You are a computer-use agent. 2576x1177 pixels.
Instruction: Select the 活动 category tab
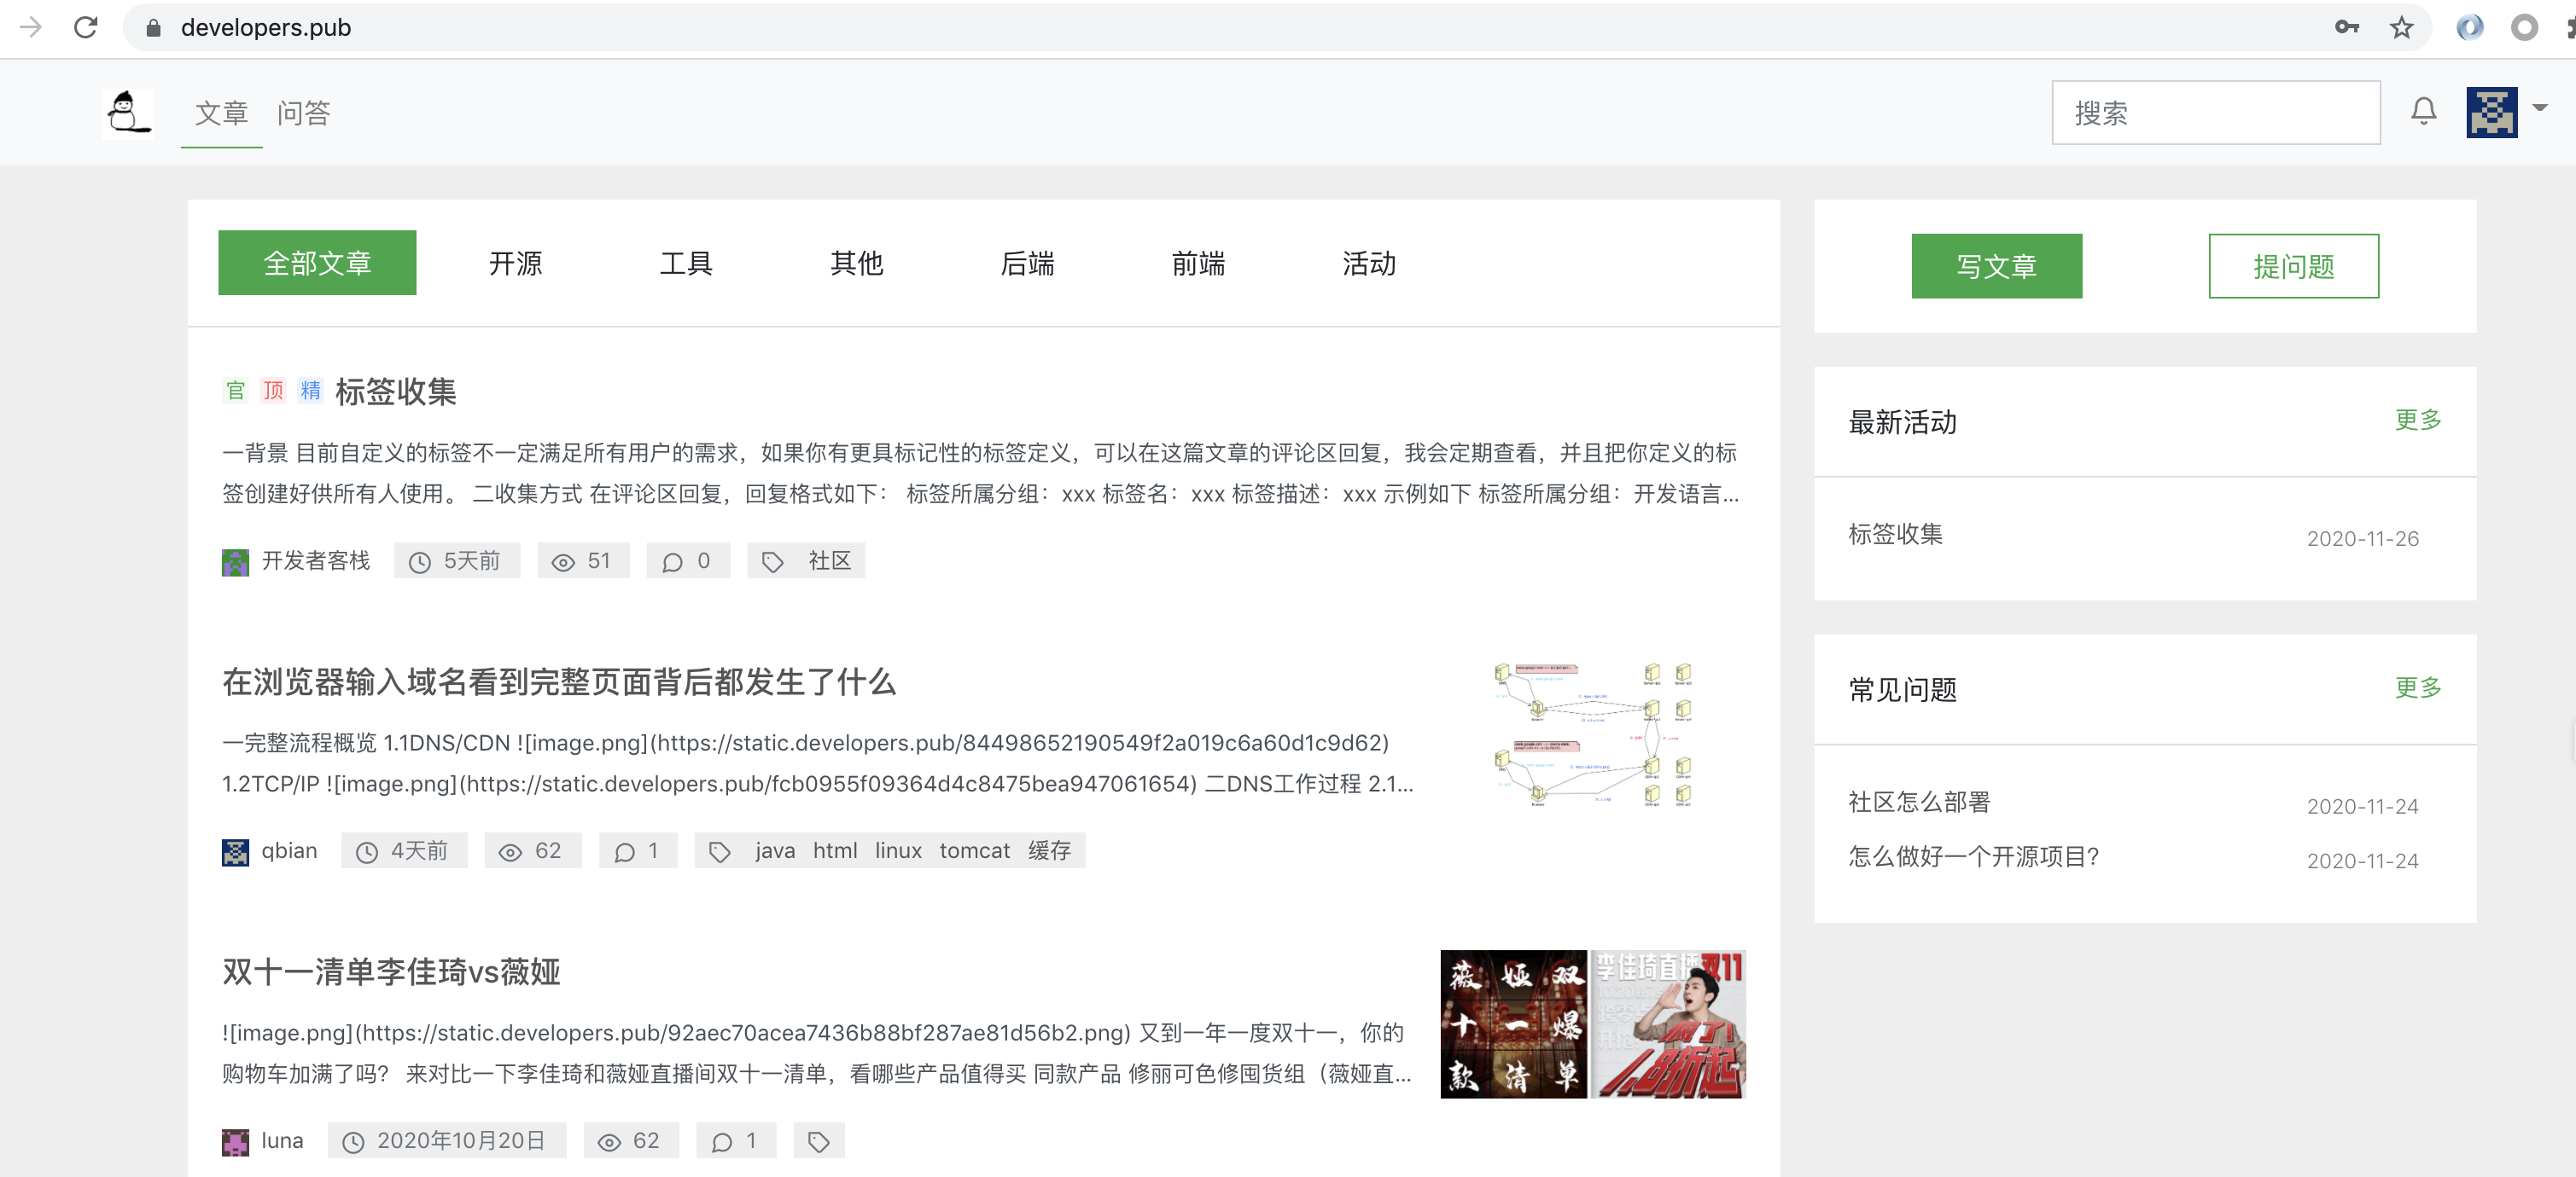1369,263
